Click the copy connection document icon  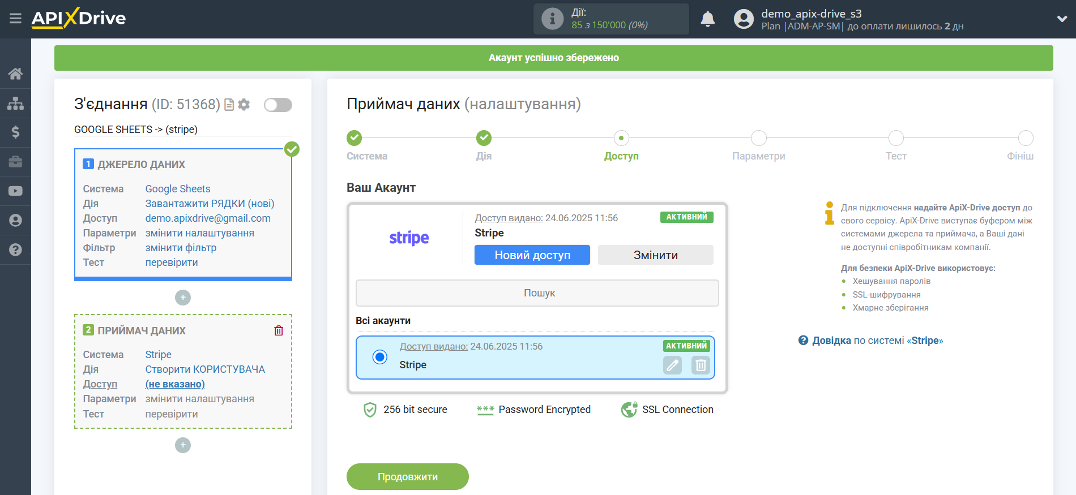click(229, 105)
